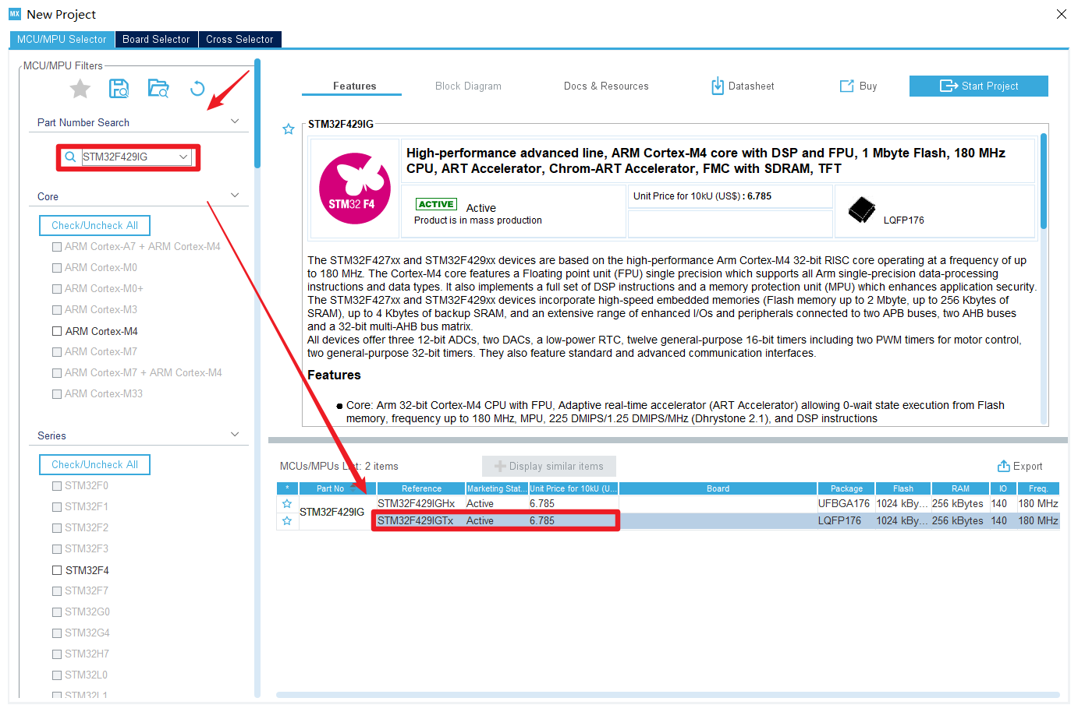The width and height of the screenshot is (1078, 712).
Task: Open the Block Diagram tab
Action: click(x=468, y=86)
